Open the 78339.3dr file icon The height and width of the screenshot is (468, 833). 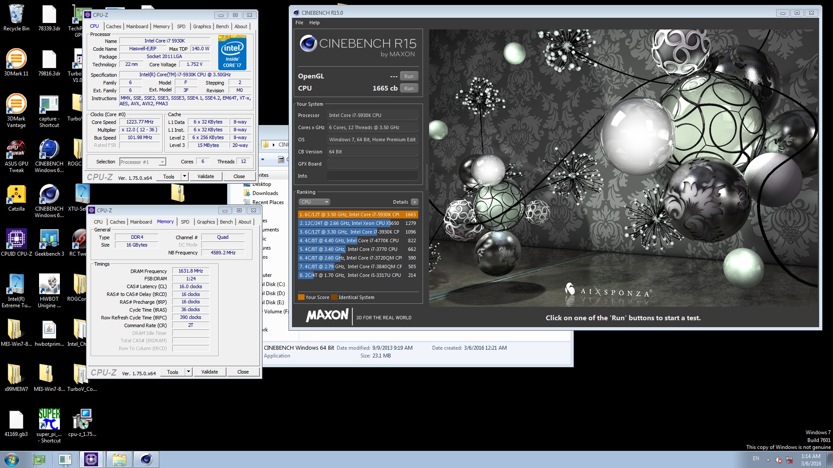pos(49,18)
